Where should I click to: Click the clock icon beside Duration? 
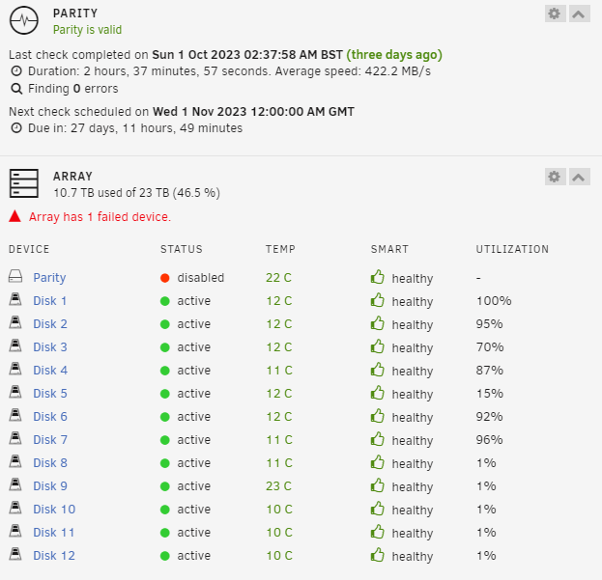click(x=16, y=70)
